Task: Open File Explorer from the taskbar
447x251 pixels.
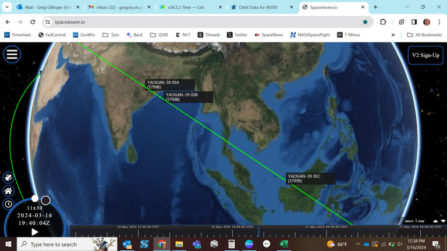Action: [179, 244]
